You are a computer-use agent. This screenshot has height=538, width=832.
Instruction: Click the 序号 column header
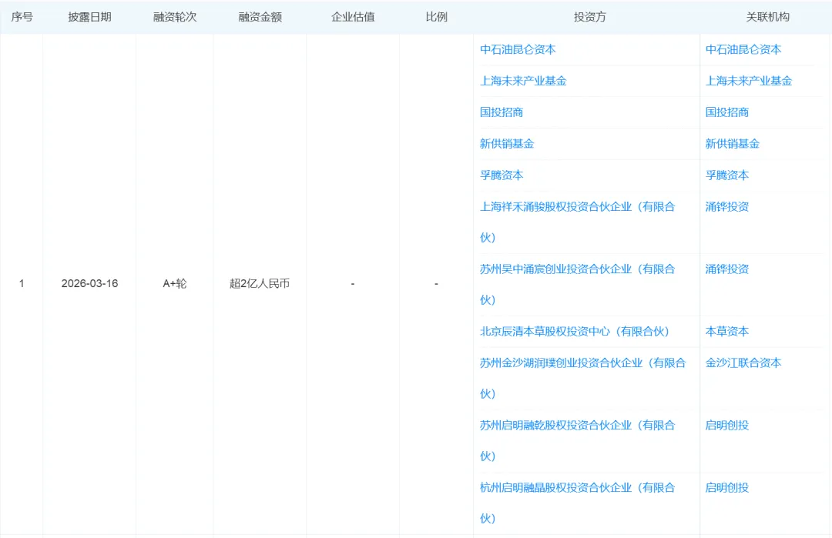(22, 17)
